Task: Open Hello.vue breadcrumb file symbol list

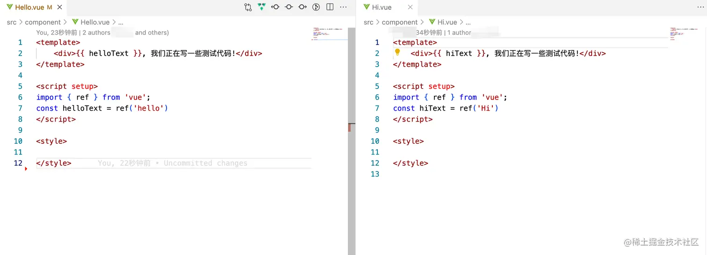Action: tap(95, 22)
